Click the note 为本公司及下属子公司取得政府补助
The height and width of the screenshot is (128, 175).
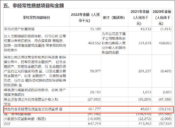pyautogui.click(x=114, y=43)
